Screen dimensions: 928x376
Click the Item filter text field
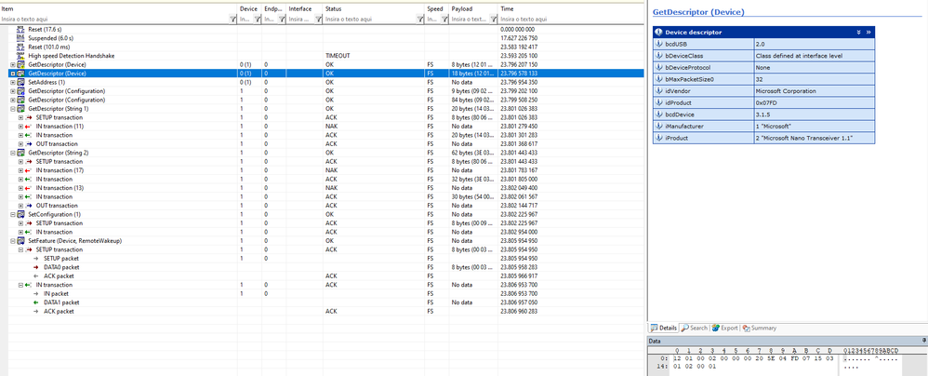point(114,20)
